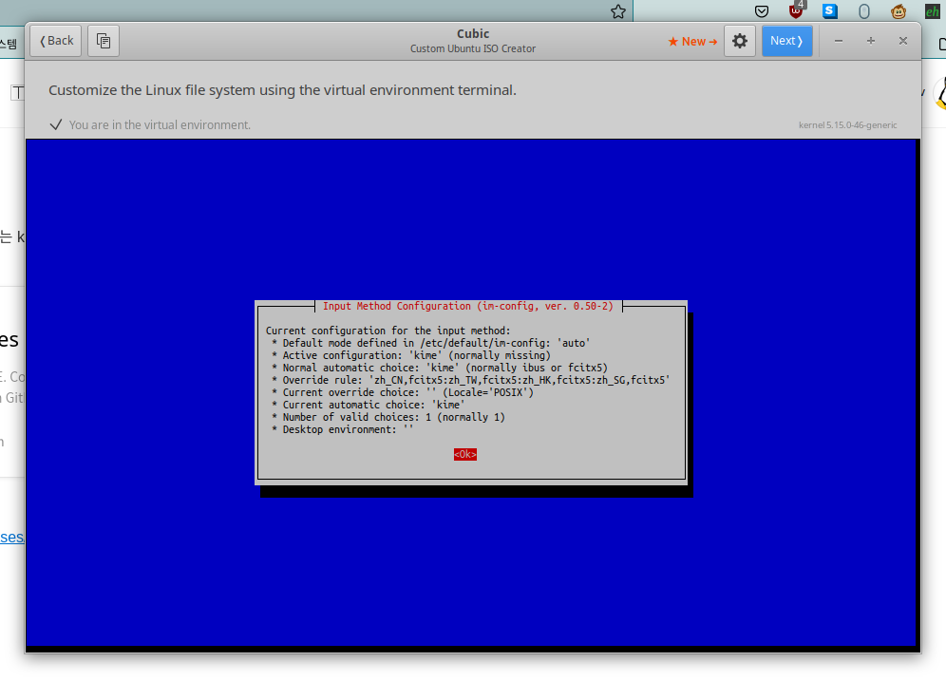Click the line 'Active configuration: kime'
946x681 pixels.
411,355
